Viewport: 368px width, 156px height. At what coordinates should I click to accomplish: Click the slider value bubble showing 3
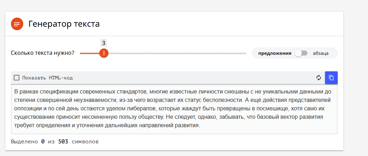coord(104,43)
